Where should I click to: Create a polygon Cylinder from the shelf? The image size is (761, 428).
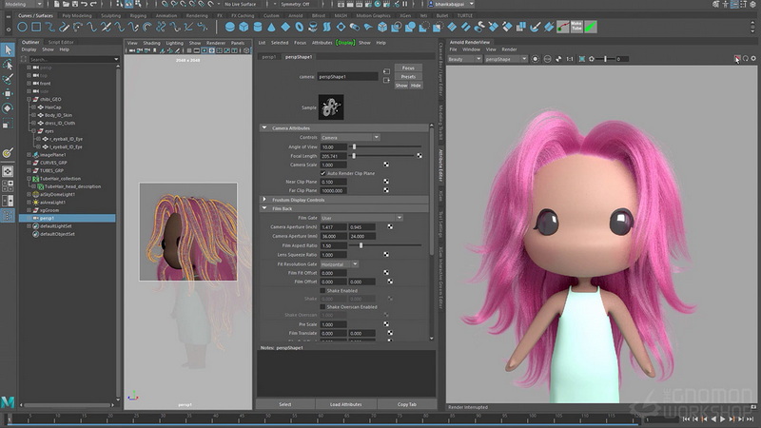(258, 28)
